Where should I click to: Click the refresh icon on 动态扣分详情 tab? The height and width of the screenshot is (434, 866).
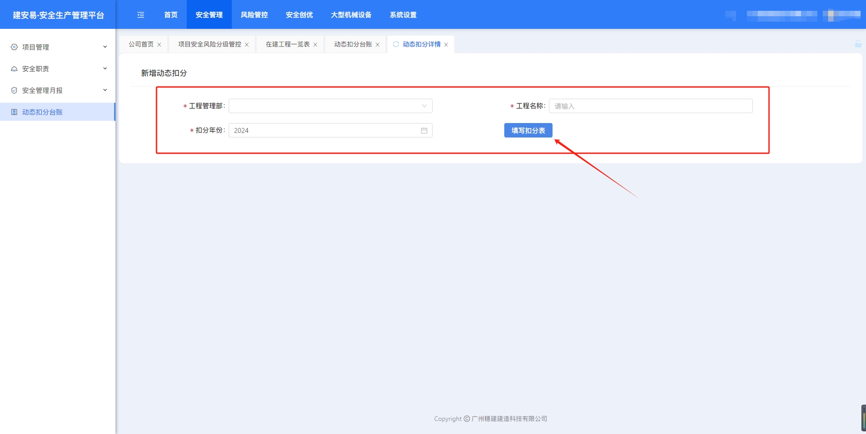(396, 44)
